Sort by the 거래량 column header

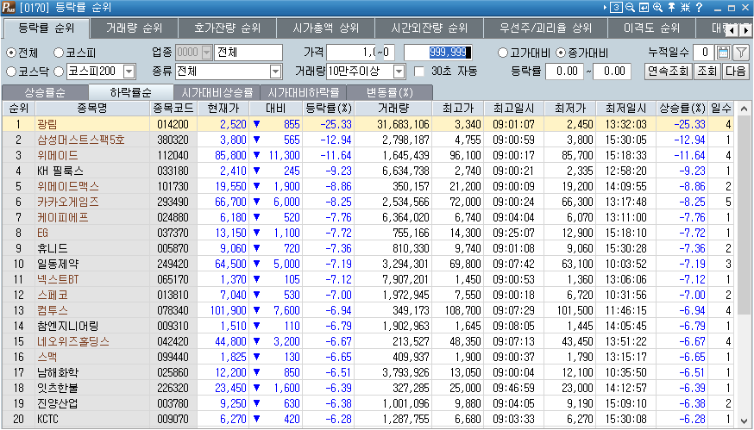click(393, 108)
